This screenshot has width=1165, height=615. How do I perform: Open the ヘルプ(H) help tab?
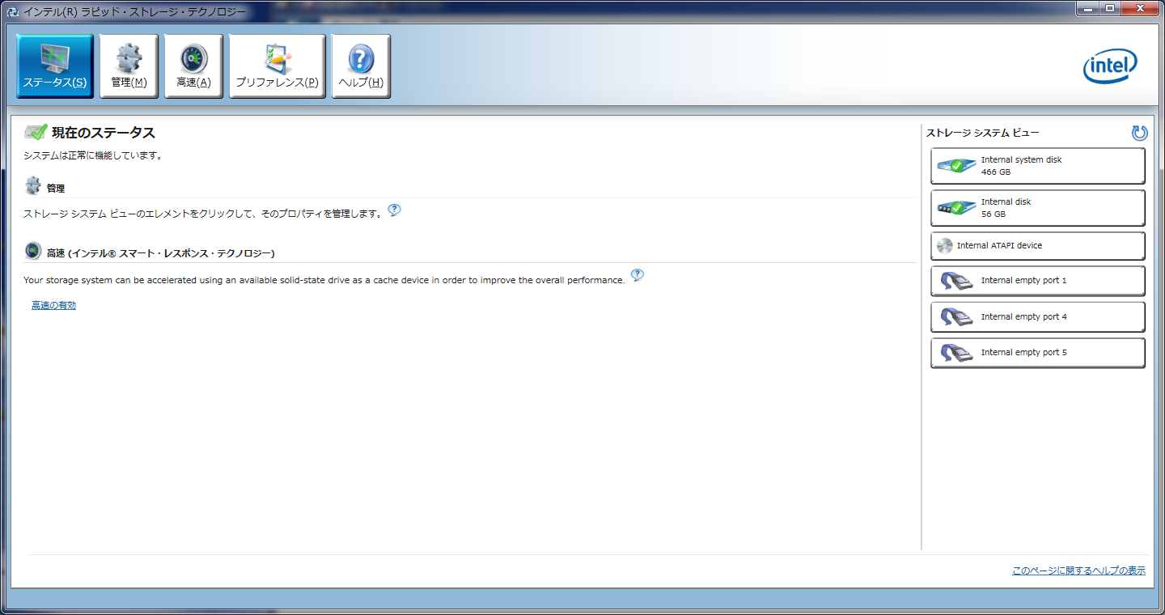361,66
